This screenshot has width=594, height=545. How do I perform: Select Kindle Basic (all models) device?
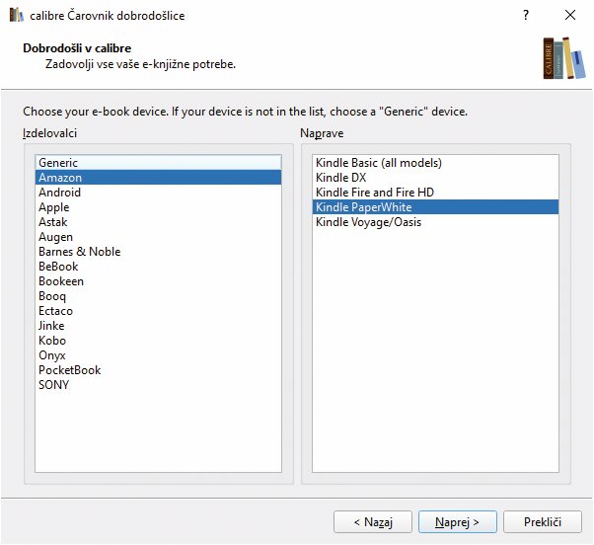[x=435, y=163]
